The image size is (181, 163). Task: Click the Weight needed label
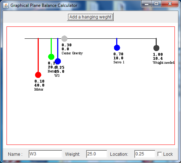pyautogui.click(x=164, y=63)
